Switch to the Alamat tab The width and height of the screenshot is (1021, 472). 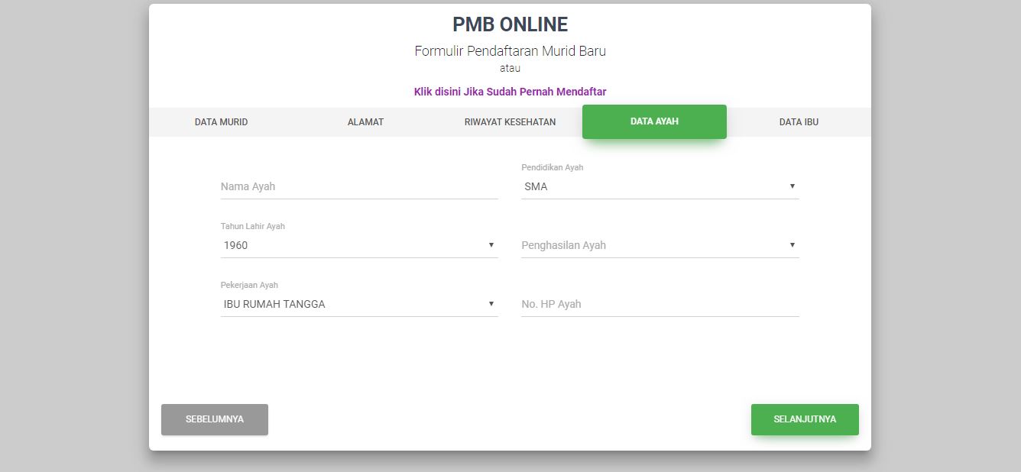point(365,122)
